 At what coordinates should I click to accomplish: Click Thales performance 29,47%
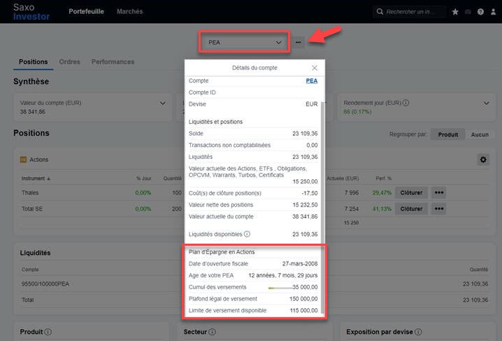click(382, 193)
